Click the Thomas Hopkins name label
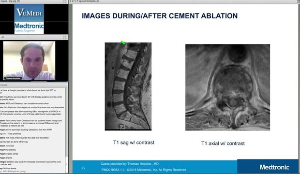300x174 pixels. [13, 78]
